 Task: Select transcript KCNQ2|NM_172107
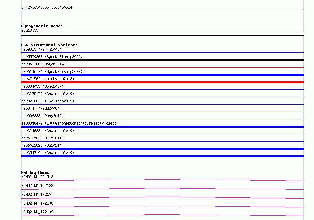(37, 194)
